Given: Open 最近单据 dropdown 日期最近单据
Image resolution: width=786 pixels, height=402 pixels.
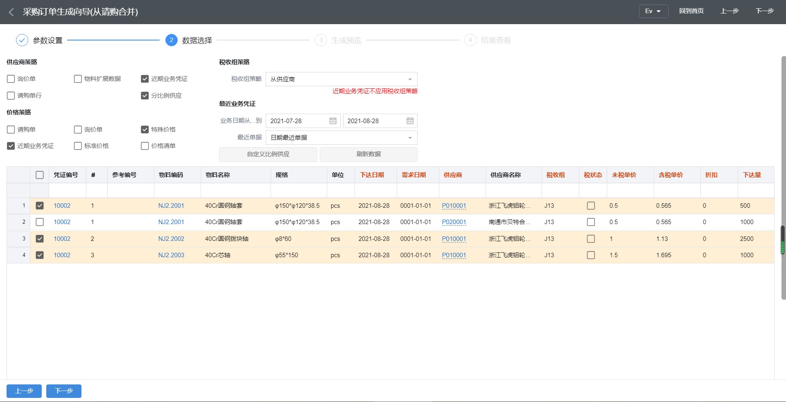Looking at the screenshot, I should coord(341,137).
